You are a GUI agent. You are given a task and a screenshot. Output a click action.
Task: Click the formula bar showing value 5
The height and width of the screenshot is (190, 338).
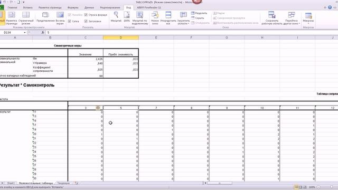192,33
